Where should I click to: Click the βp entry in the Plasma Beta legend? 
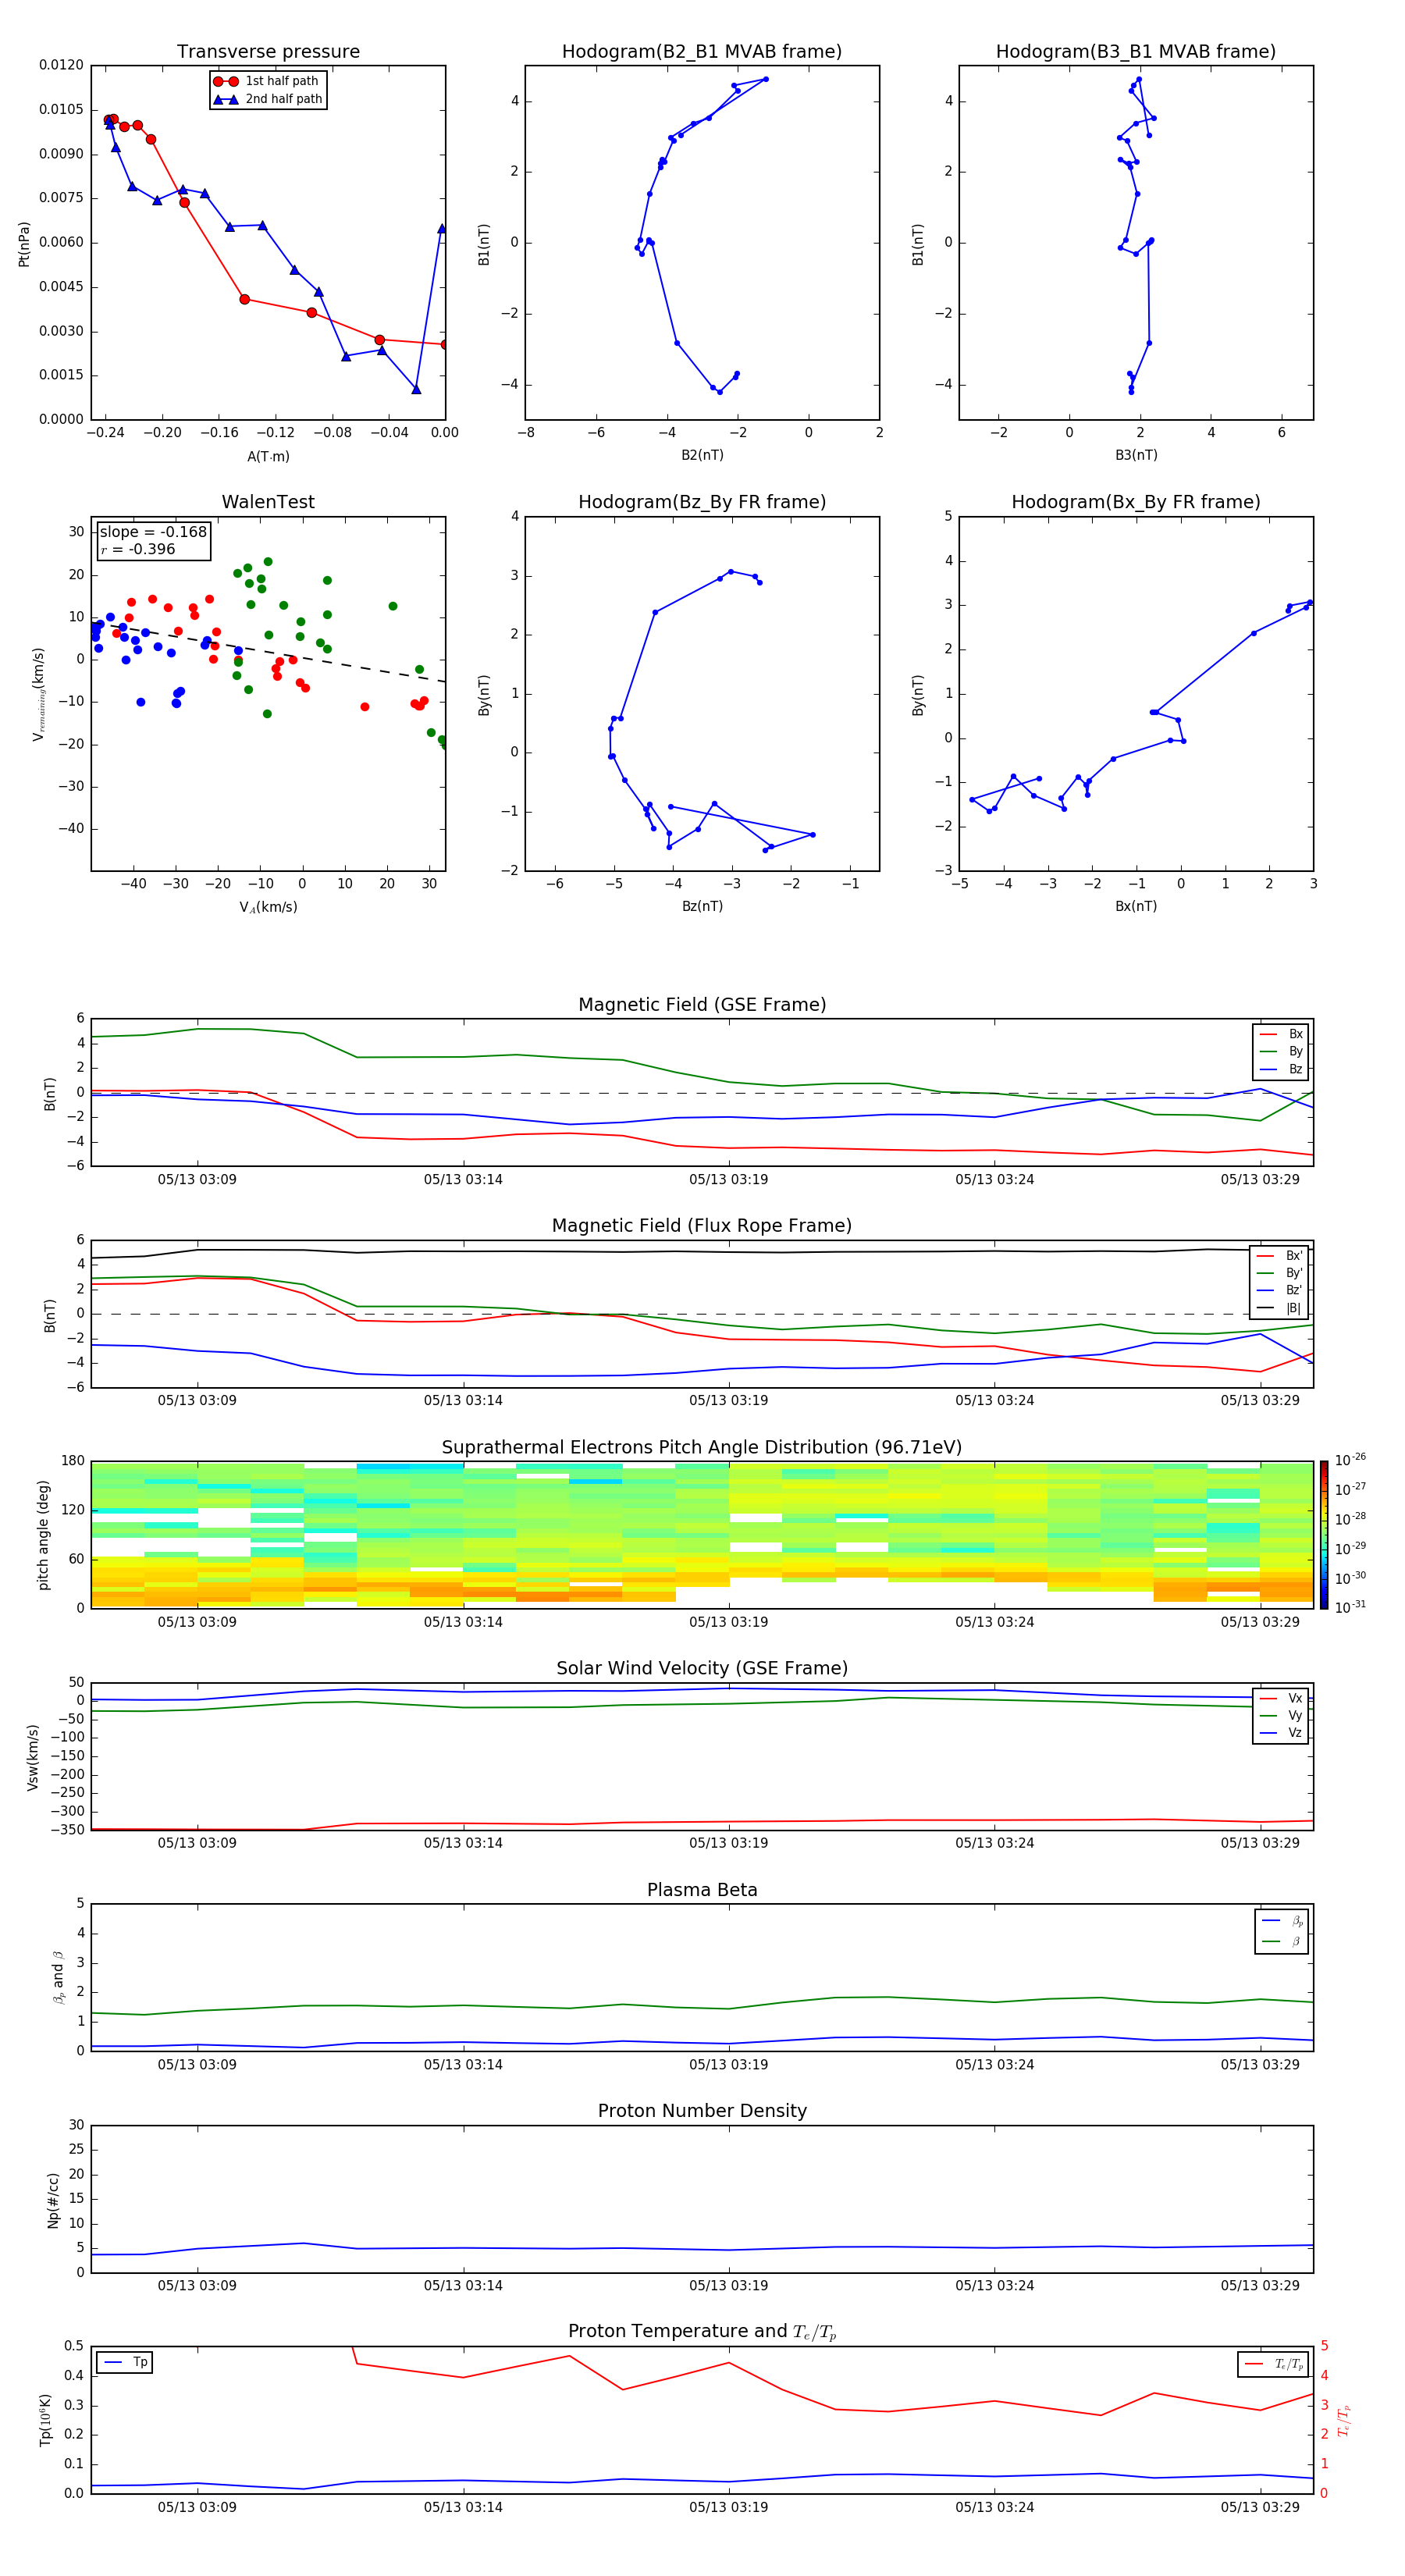point(1282,1921)
